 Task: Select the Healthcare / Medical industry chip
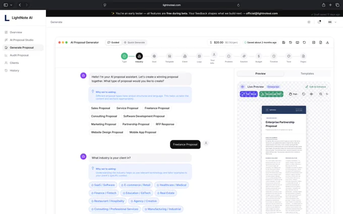pos(171,185)
